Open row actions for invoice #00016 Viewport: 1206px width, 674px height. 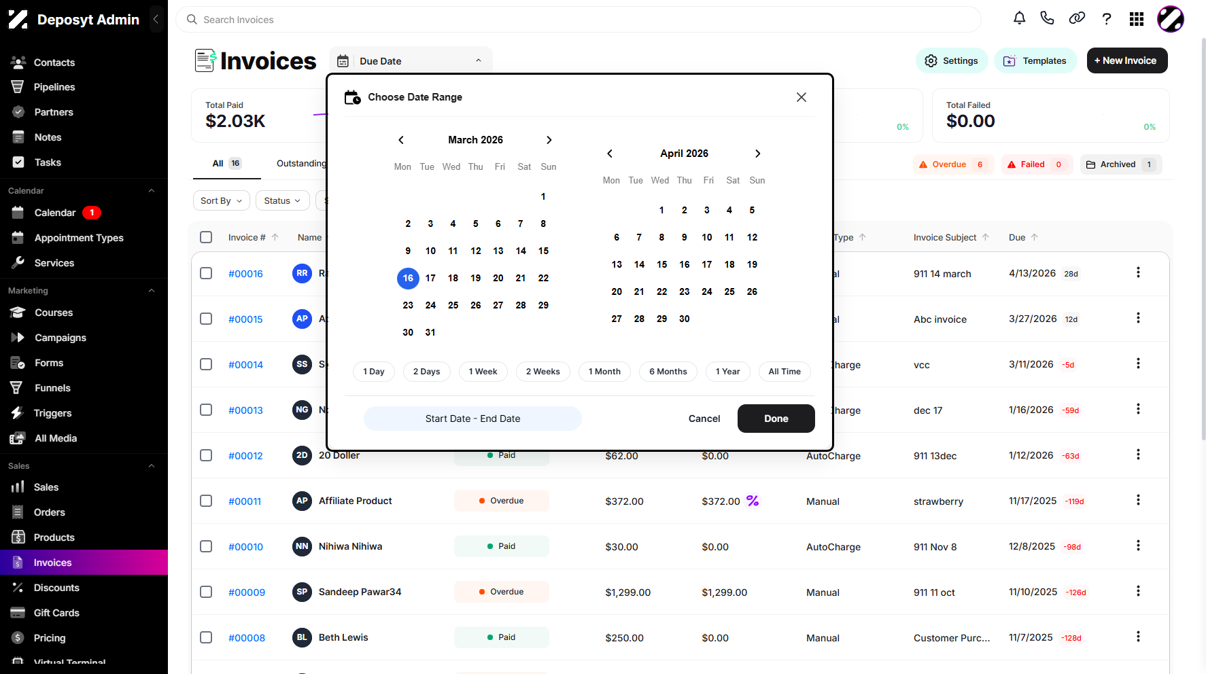click(x=1138, y=273)
